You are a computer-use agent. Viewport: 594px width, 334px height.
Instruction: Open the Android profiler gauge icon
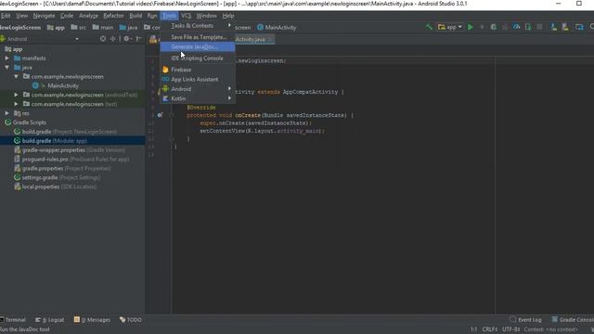[516, 27]
